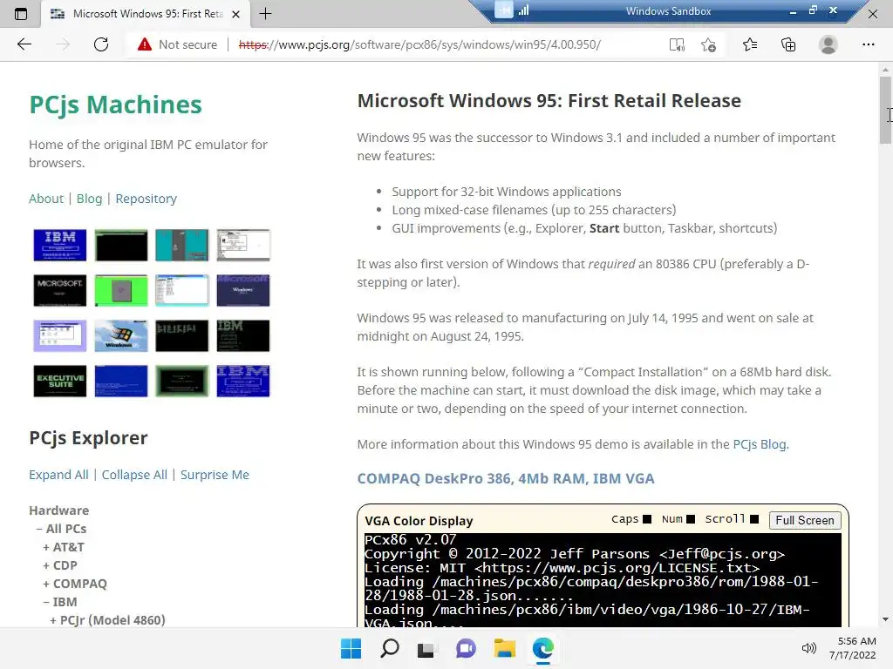Open File Explorer from taskbar
Image resolution: width=893 pixels, height=669 pixels.
pos(505,648)
